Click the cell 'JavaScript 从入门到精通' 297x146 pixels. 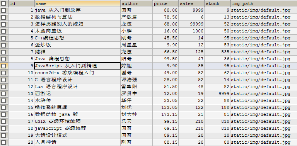coord(77,66)
